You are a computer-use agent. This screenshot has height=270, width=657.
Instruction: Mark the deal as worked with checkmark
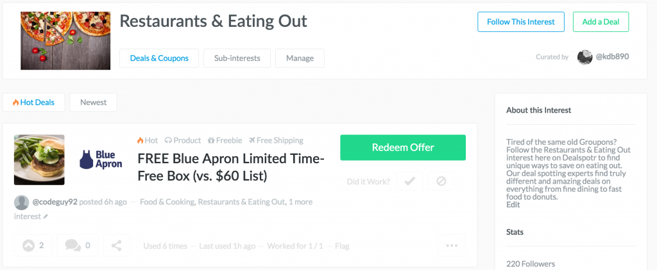[410, 182]
